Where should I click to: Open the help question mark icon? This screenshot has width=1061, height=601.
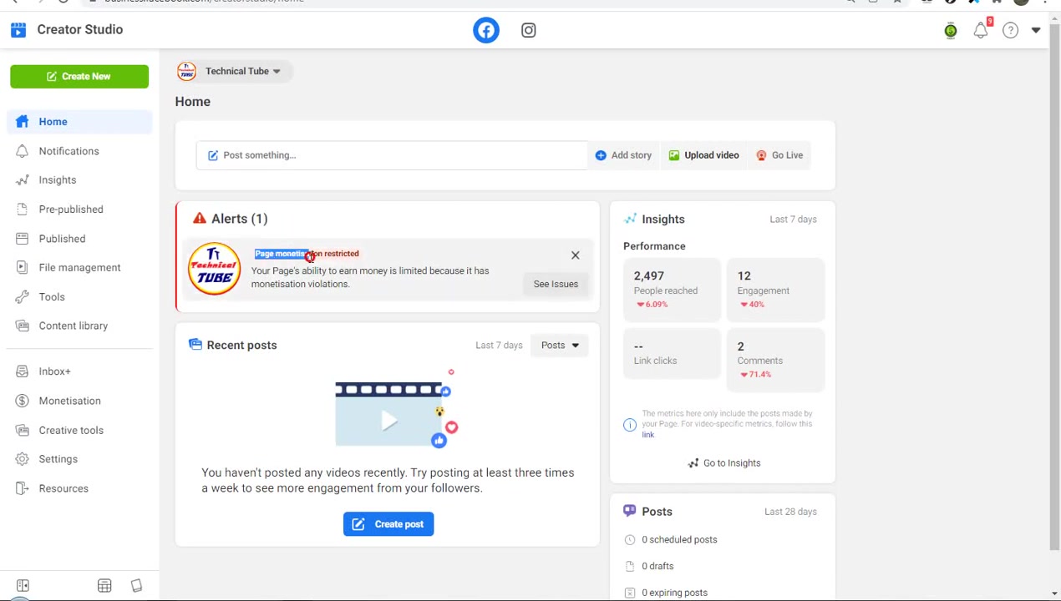coord(1010,31)
